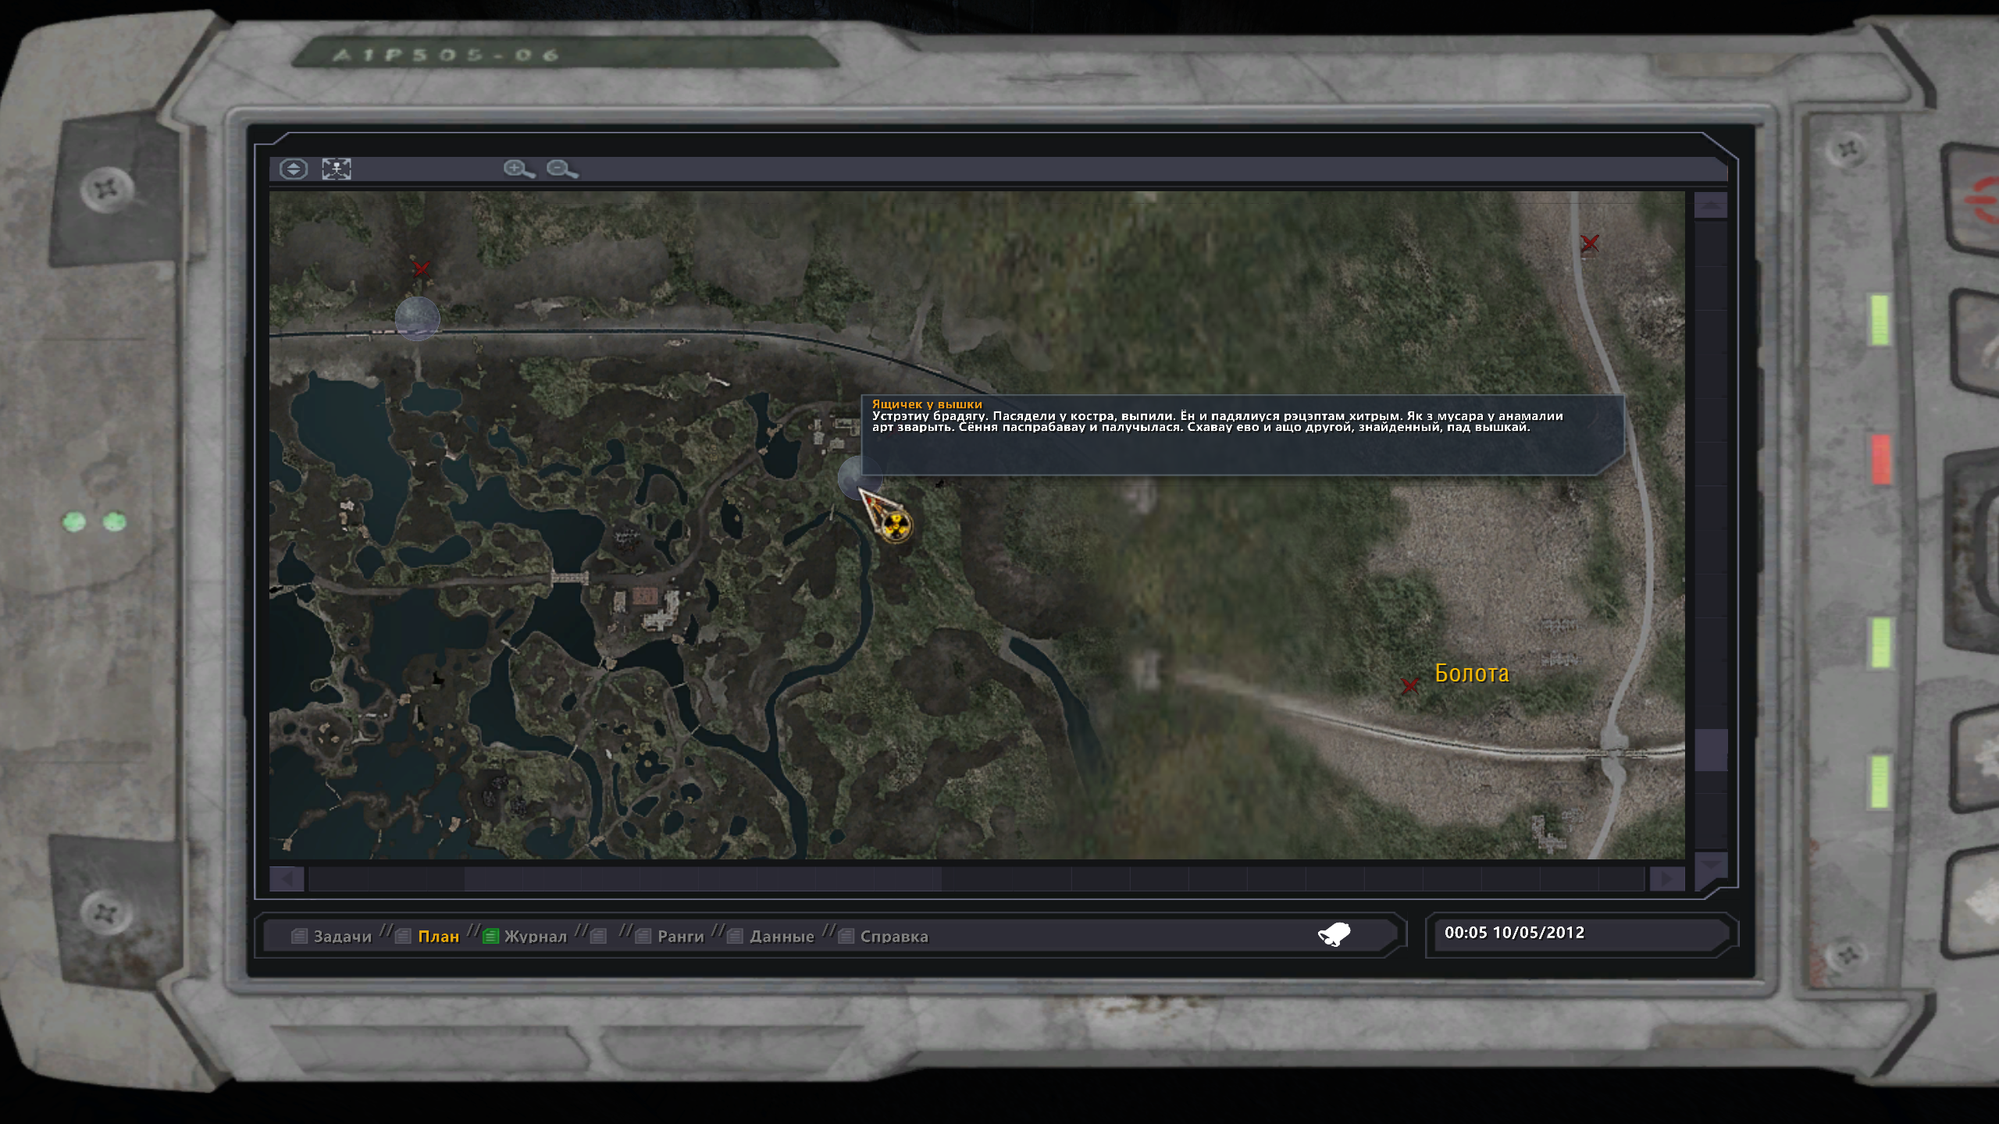Open the Ранги tab
Screen dimensions: 1999x1124
tap(680, 937)
